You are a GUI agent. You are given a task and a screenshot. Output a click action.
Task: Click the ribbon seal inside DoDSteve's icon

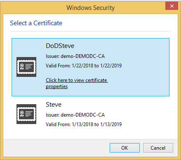pyautogui.click(x=22, y=67)
